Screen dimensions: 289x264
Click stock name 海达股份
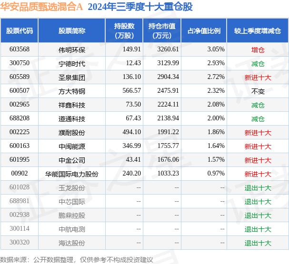(x=72, y=243)
